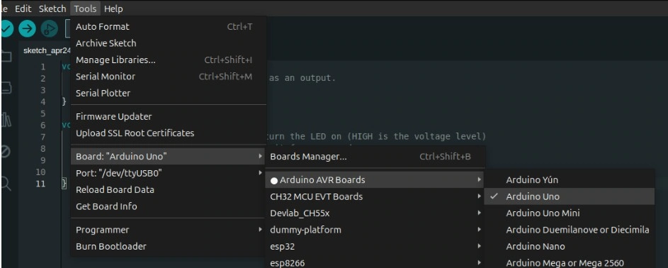Screen dimensions: 668x268
Task: Open the Debug sidebar icon
Action: (x=6, y=151)
